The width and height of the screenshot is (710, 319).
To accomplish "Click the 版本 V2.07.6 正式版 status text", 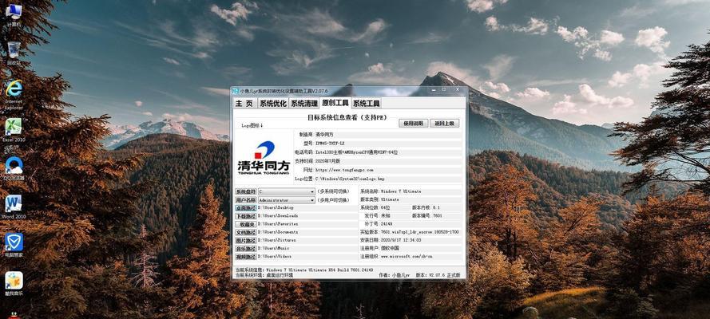I will coord(438,274).
